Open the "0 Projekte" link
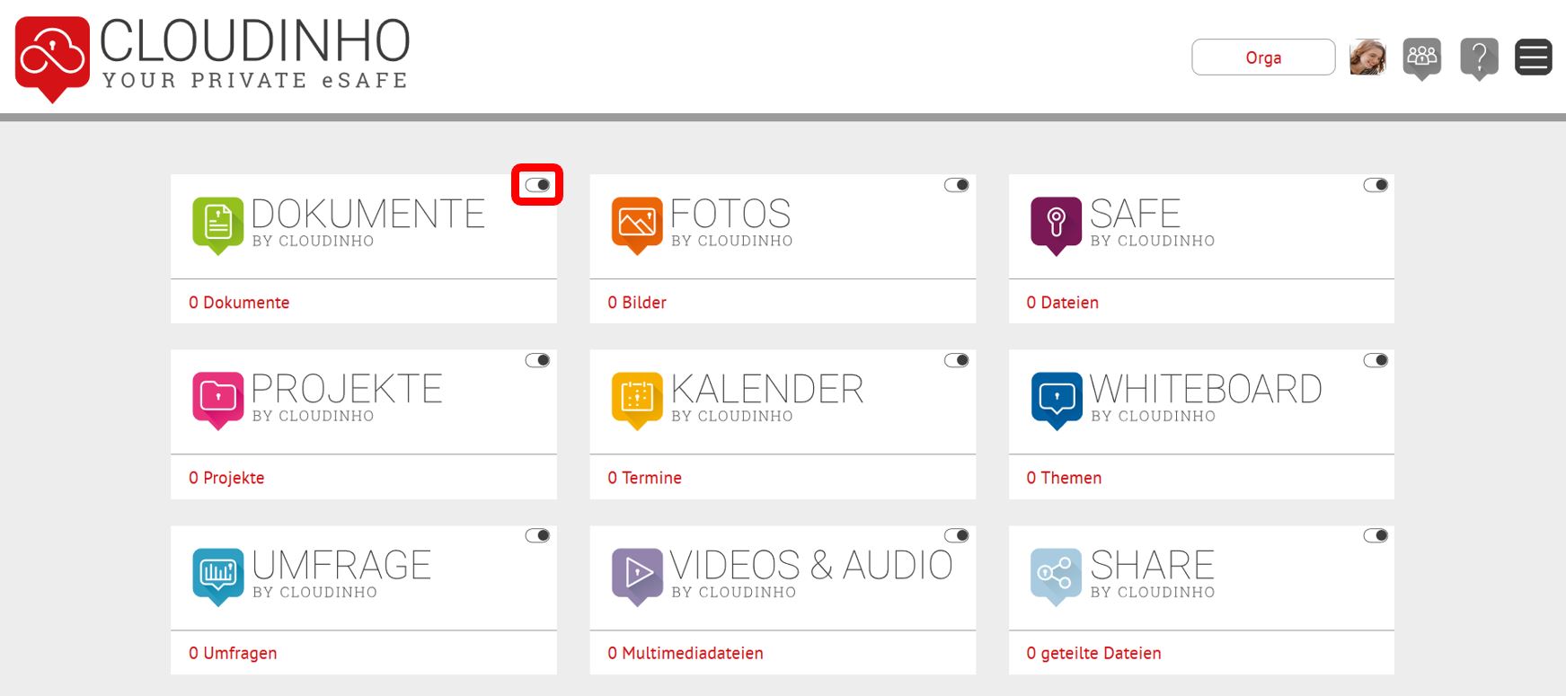Viewport: 1566px width, 696px height. point(226,478)
